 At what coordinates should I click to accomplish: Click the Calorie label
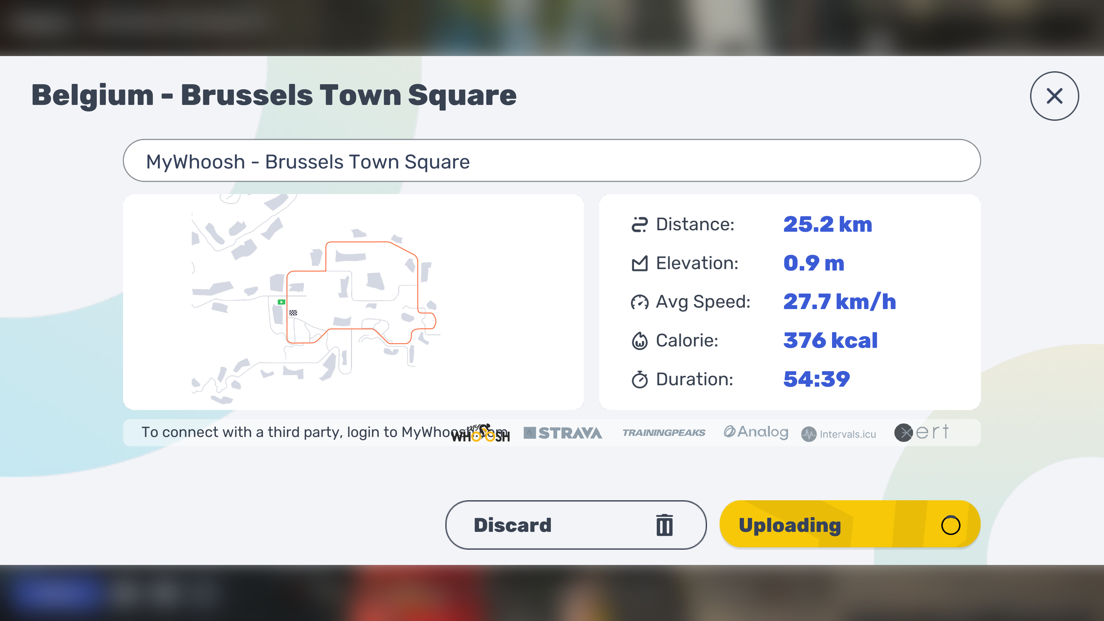687,341
